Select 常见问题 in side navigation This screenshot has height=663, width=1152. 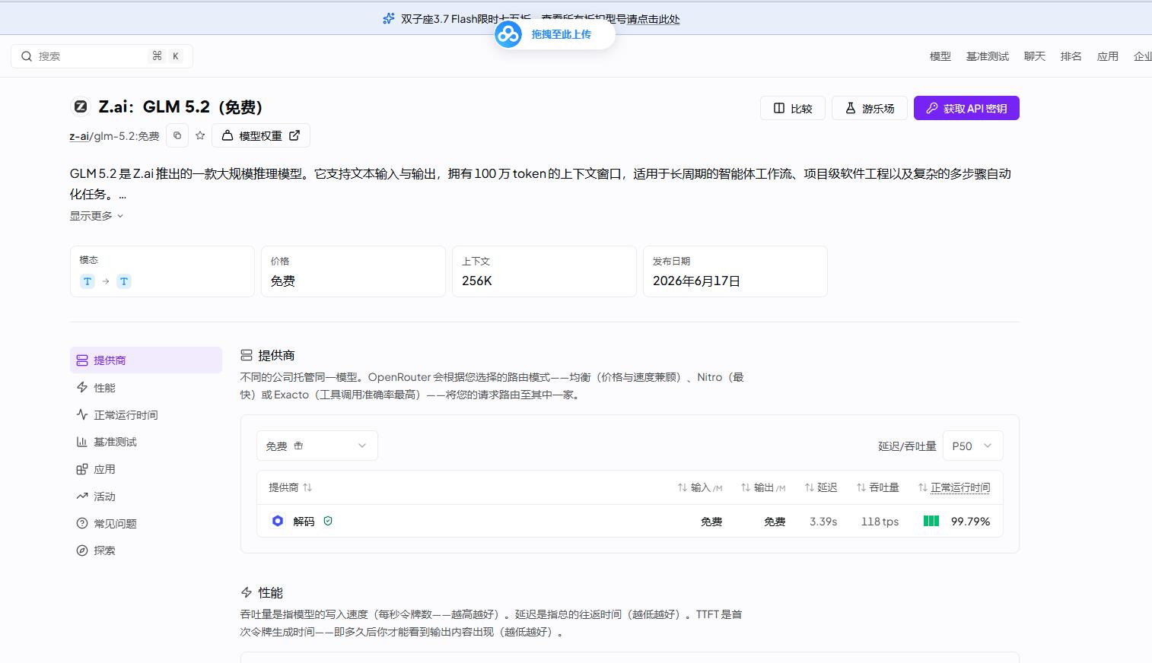pos(146,524)
